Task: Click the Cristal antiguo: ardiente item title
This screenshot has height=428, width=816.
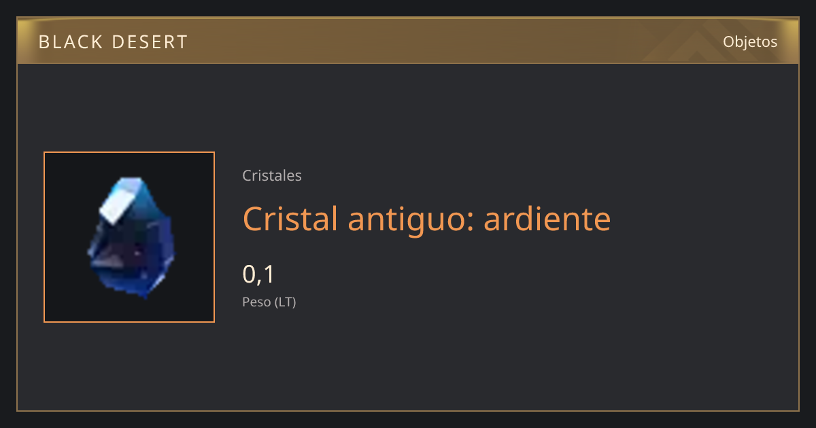Action: coord(426,219)
